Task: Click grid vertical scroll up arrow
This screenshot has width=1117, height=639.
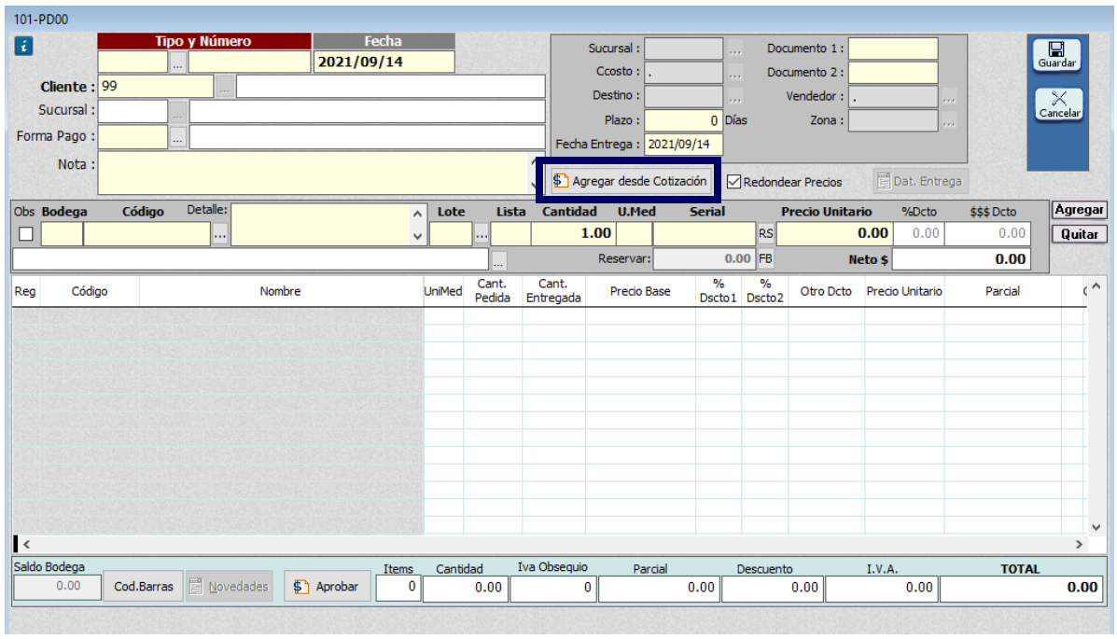Action: 1096,286
